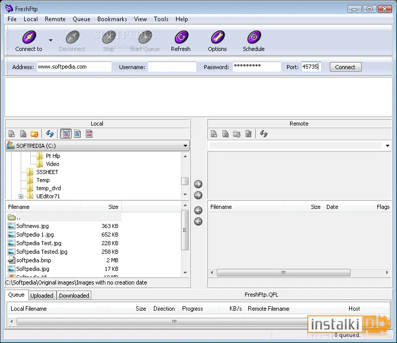
Task: Select ASCII text transfer mode icon
Action: click(x=78, y=134)
